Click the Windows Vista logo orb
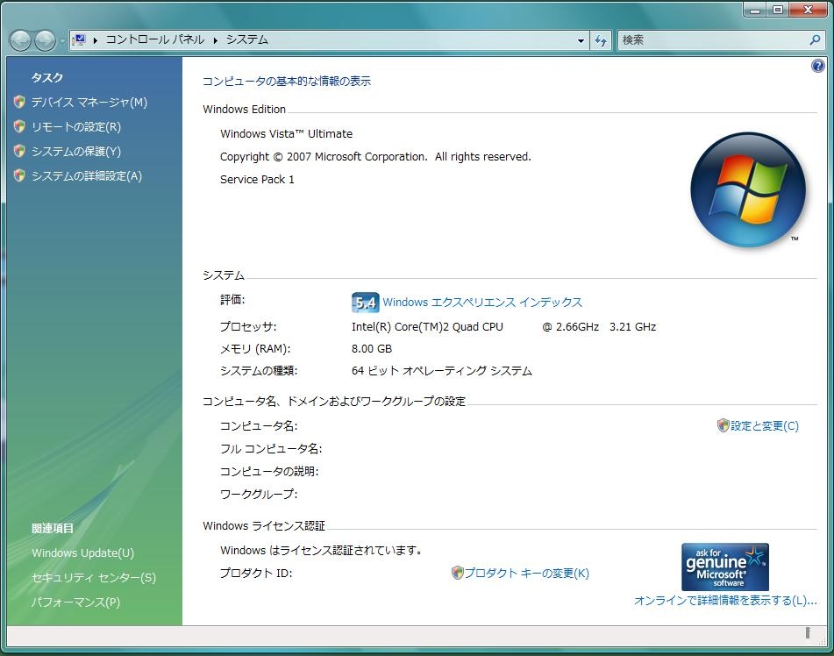This screenshot has width=834, height=656. coord(748,190)
